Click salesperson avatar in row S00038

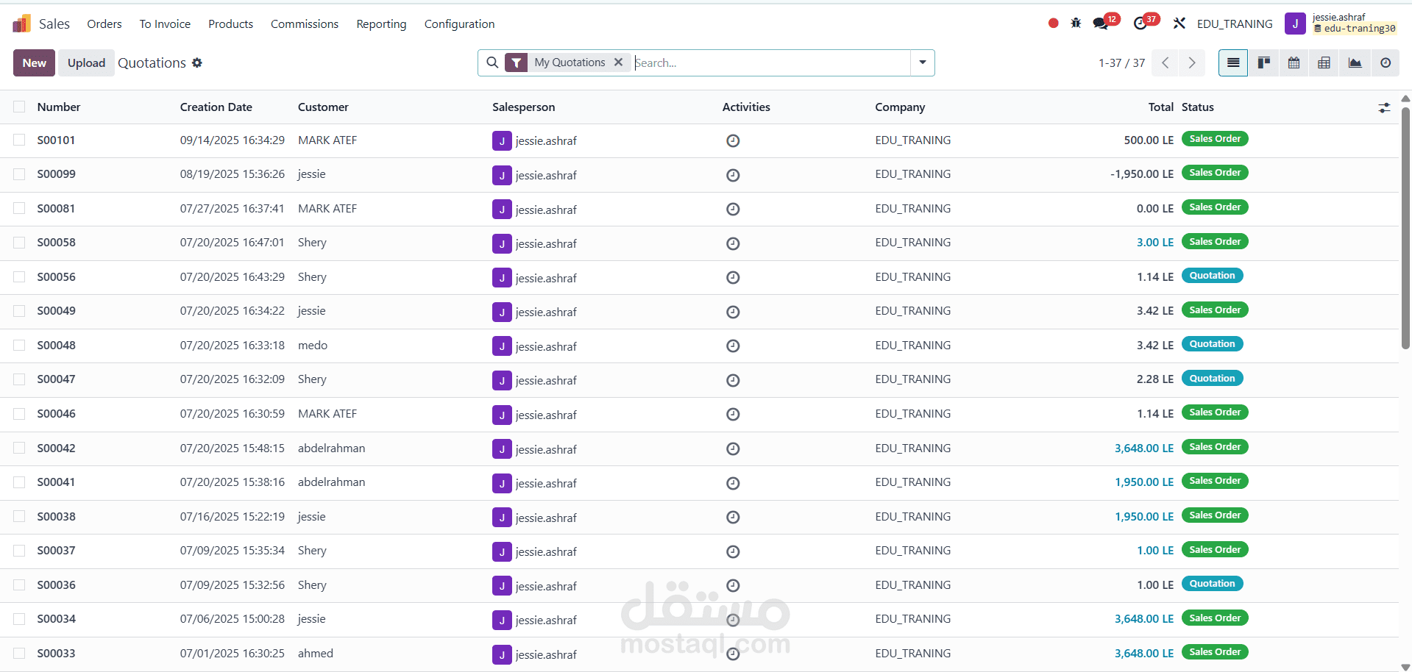tap(502, 518)
